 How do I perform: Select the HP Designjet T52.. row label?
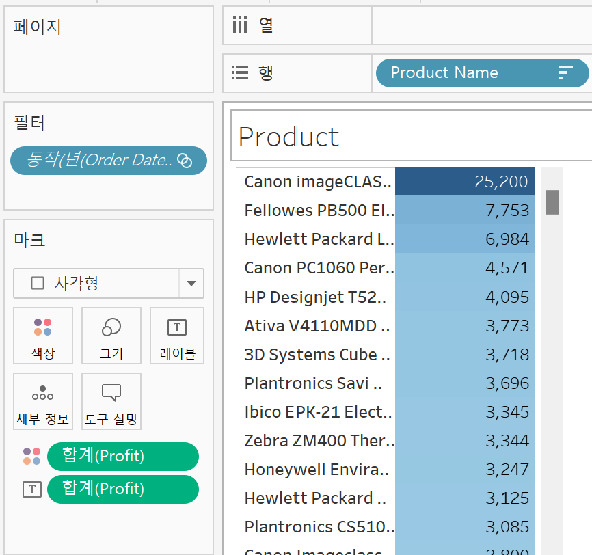pyautogui.click(x=315, y=297)
